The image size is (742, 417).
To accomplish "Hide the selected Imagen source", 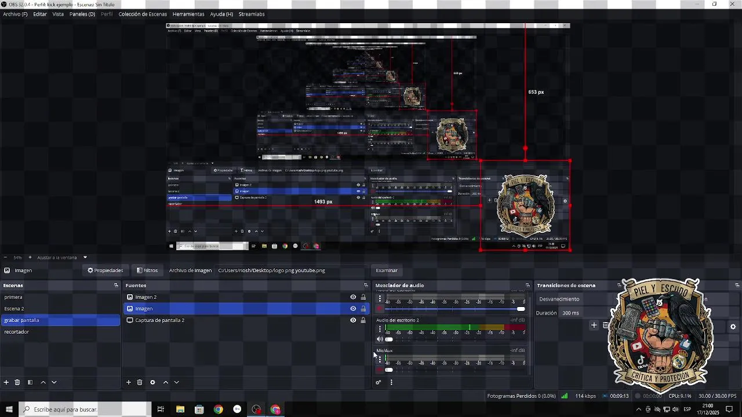I will [x=353, y=309].
